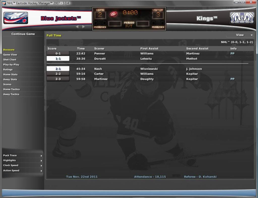Screen dimensions: 258x198
Task: View the Scores screen
Action: pos(7,84)
